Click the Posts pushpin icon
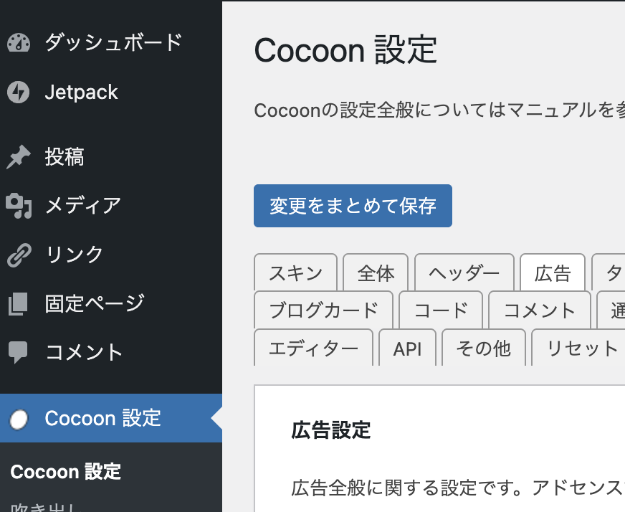The height and width of the screenshot is (512, 625). click(19, 157)
